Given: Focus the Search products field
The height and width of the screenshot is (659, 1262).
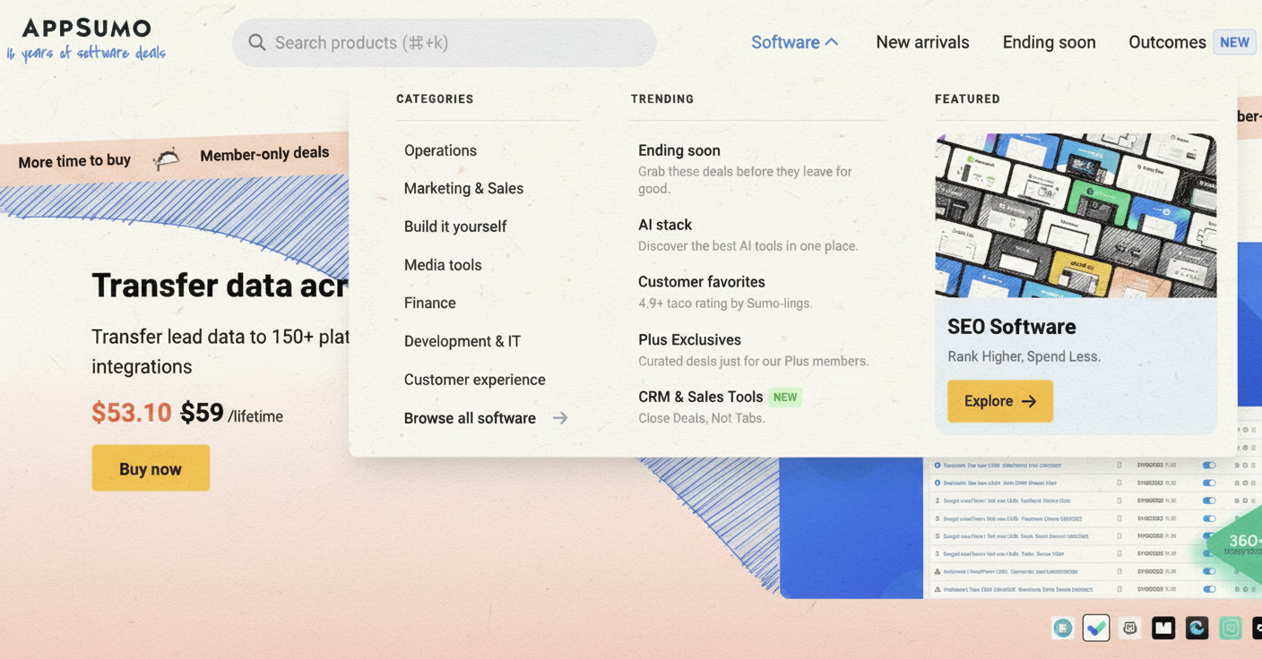Looking at the screenshot, I should [444, 42].
